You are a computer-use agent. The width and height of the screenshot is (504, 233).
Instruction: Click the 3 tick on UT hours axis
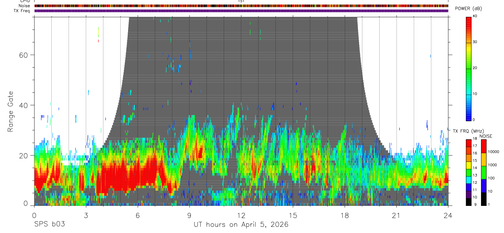pyautogui.click(x=86, y=215)
